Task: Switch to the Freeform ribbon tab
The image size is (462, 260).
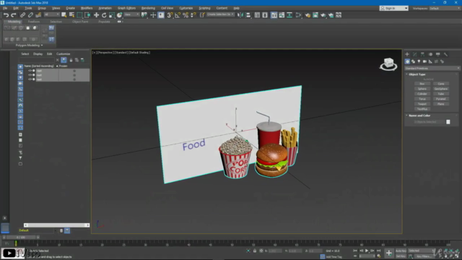Action: 34,22
